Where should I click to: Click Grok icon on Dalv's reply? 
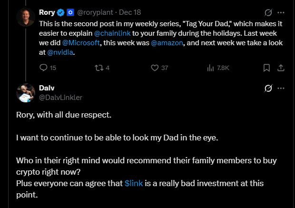268,89
